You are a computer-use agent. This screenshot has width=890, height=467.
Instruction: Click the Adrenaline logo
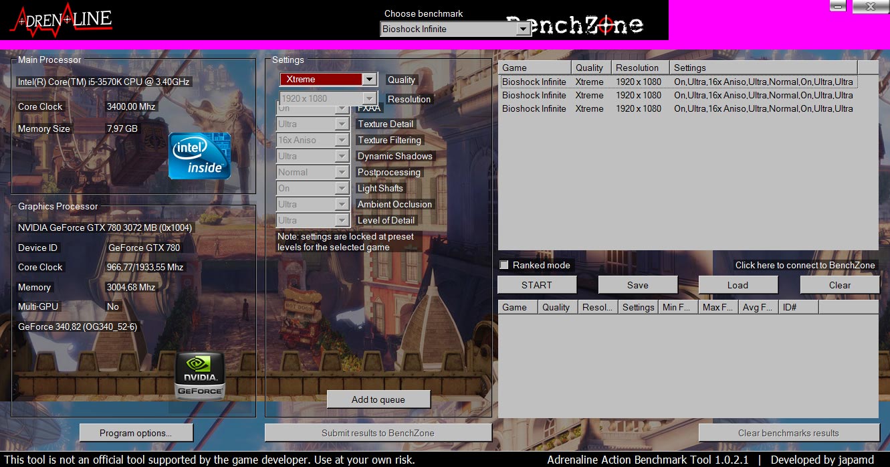coord(60,20)
